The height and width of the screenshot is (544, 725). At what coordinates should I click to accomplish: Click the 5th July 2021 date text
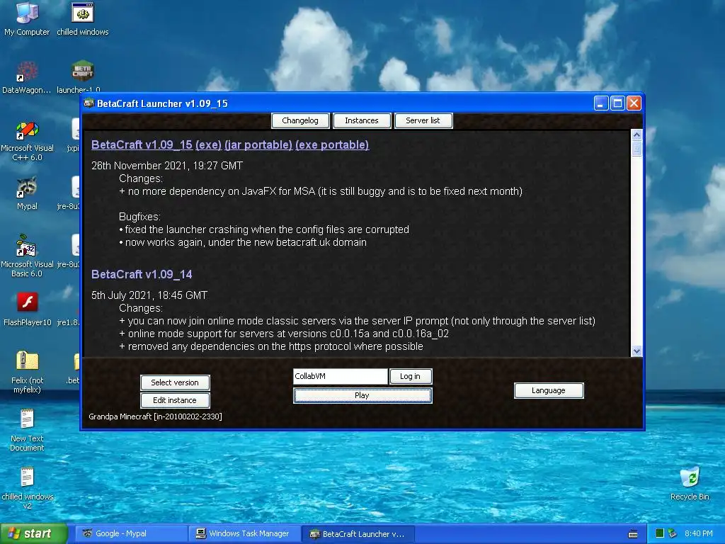[x=149, y=295]
